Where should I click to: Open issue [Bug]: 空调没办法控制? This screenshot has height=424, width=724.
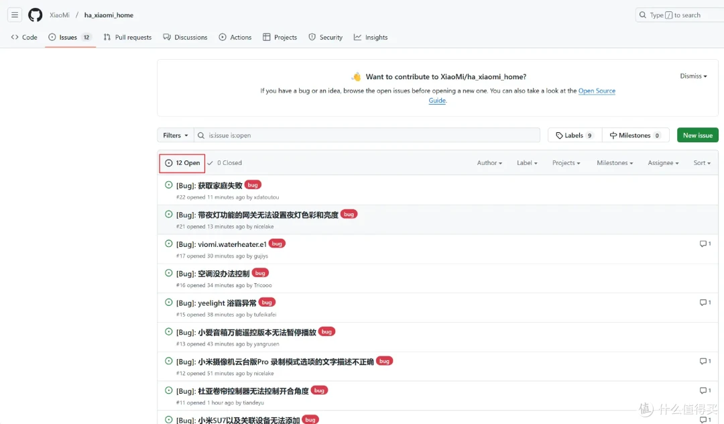pos(213,274)
